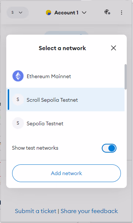Select Sepolia Testnet from network list

tap(65, 123)
